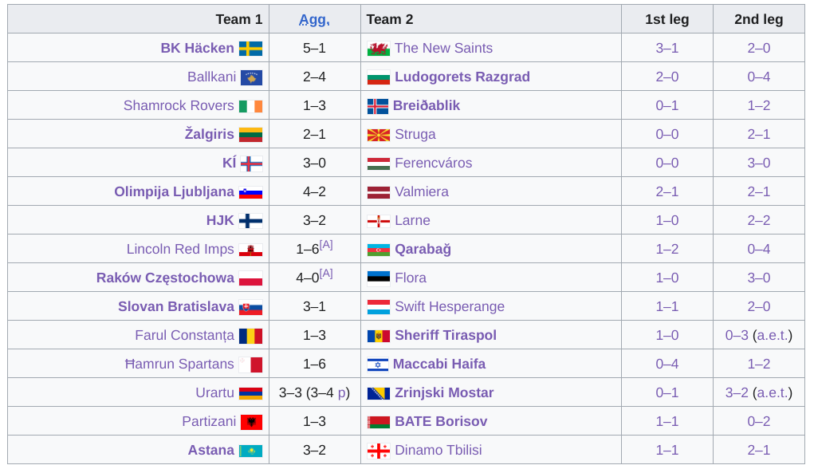Screen dimensions: 814x473
Task: Click the Georgia flag beside Dinamo Tbilisi
Action: [379, 451]
